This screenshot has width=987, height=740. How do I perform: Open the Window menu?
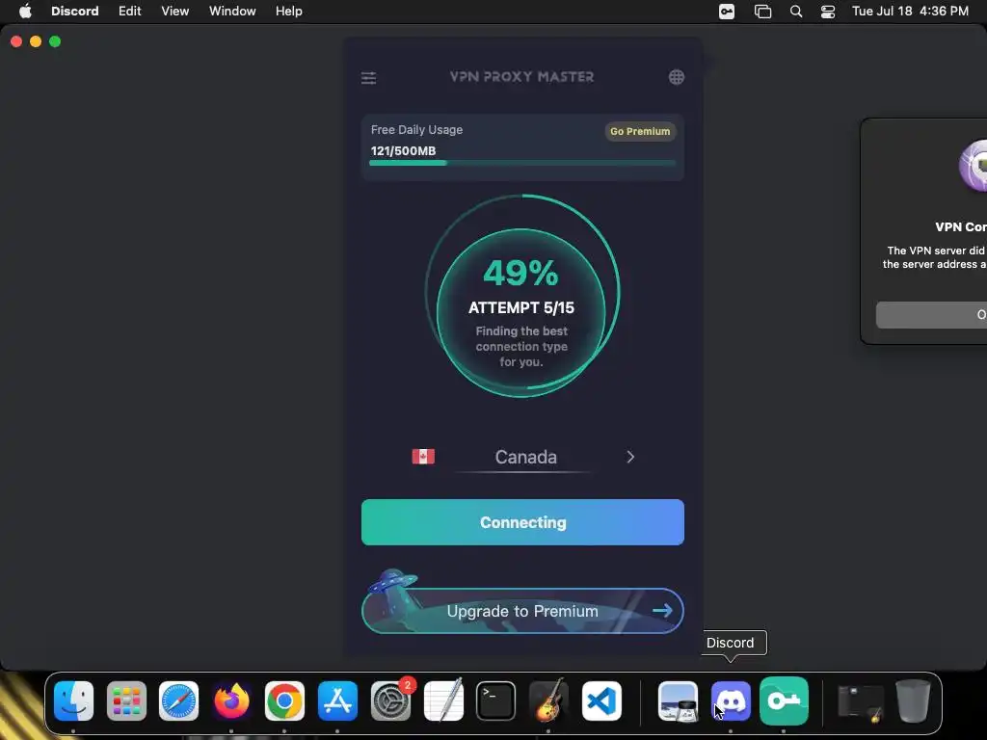(x=232, y=12)
